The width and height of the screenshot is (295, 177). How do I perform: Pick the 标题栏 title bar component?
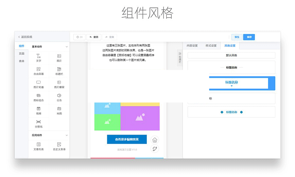59,69
